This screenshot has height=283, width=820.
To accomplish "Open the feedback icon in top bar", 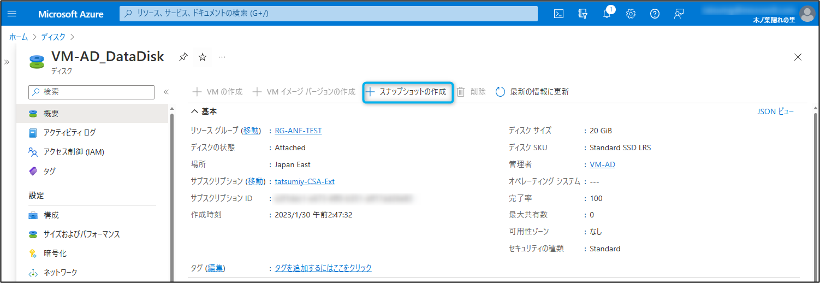I will point(679,14).
